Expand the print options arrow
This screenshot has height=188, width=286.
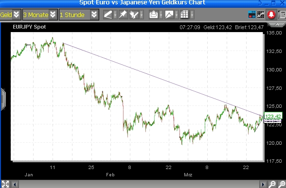pos(161,15)
